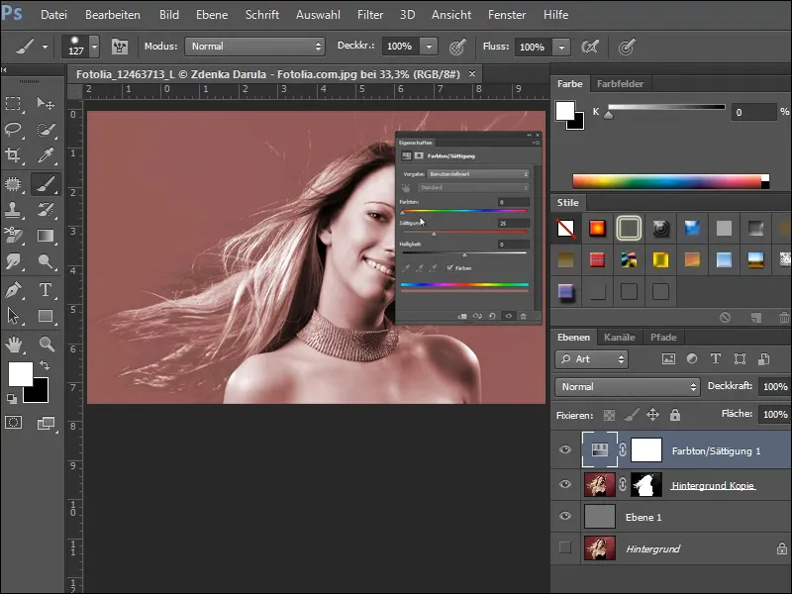Enable airbrush-style build-up
Screen dimensions: 792x594
click(590, 47)
